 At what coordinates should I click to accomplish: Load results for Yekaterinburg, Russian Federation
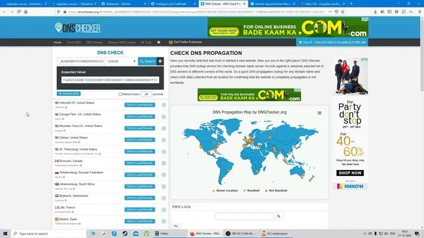tap(140, 175)
